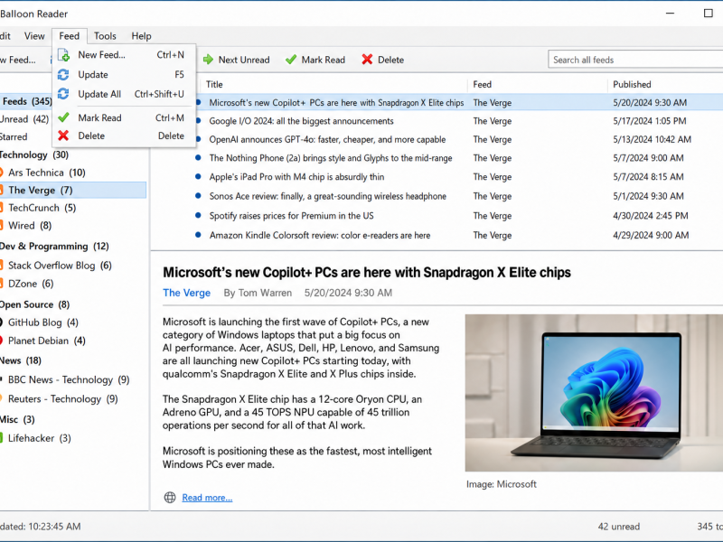Screen dimensions: 723x542
Task: Click the 42 unread status bar text
Action: [x=619, y=527]
